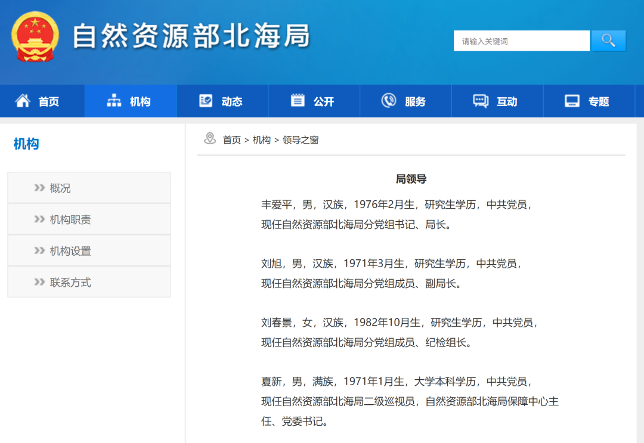Screen dimensions: 644x443
Task: Click 机构 in the breadcrumb path
Action: point(261,140)
